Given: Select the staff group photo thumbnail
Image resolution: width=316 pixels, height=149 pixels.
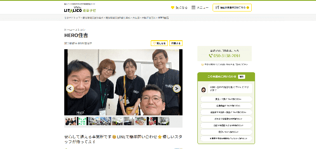Looking at the screenshot, I should [x=71, y=121].
